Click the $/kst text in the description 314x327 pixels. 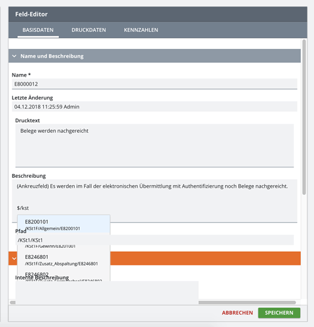(x=23, y=208)
